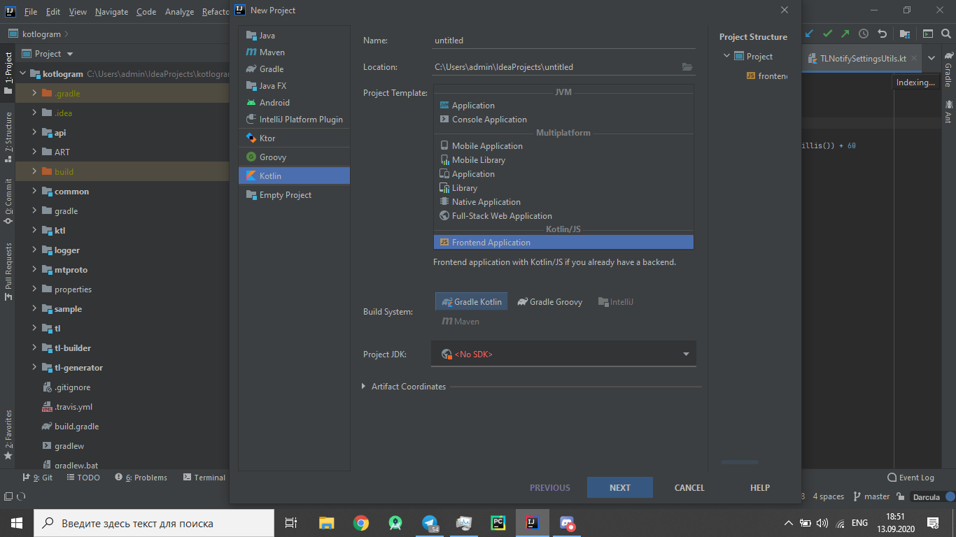Screen dimensions: 956x537
Task: Select Gradle Kotlin build system
Action: pos(472,302)
